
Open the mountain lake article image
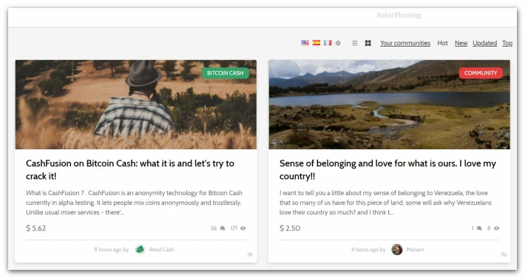coord(389,104)
